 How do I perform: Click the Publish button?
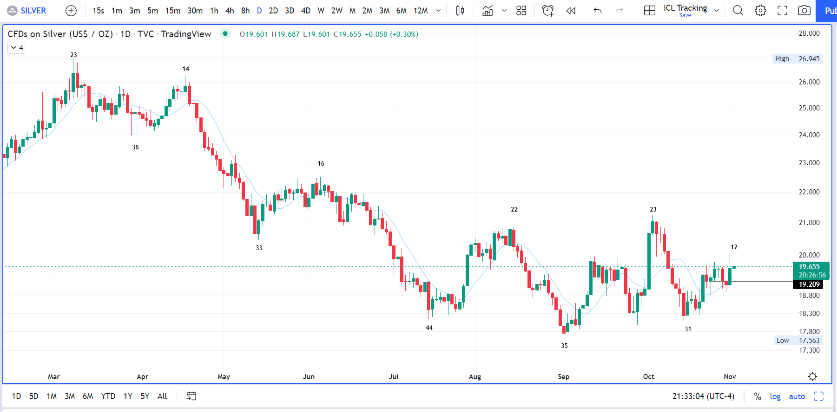click(826, 11)
